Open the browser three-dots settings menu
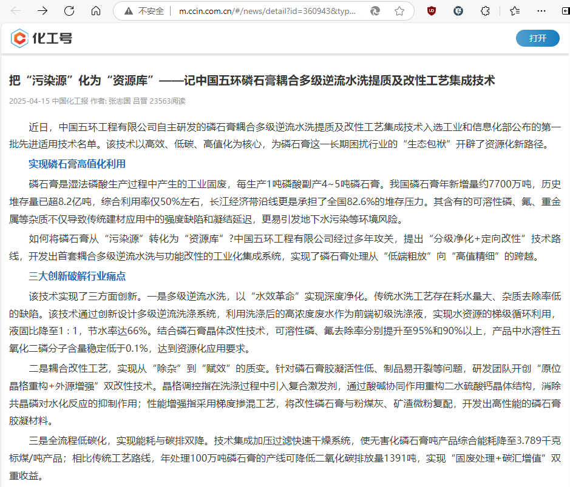 point(541,12)
